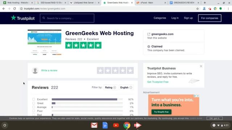Open the blue profile extension icon
The height and width of the screenshot is (130, 232).
click(204, 9)
